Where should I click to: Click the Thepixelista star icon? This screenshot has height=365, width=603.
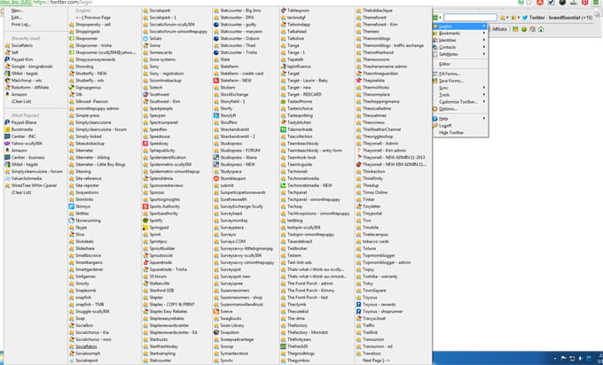pyautogui.click(x=359, y=81)
